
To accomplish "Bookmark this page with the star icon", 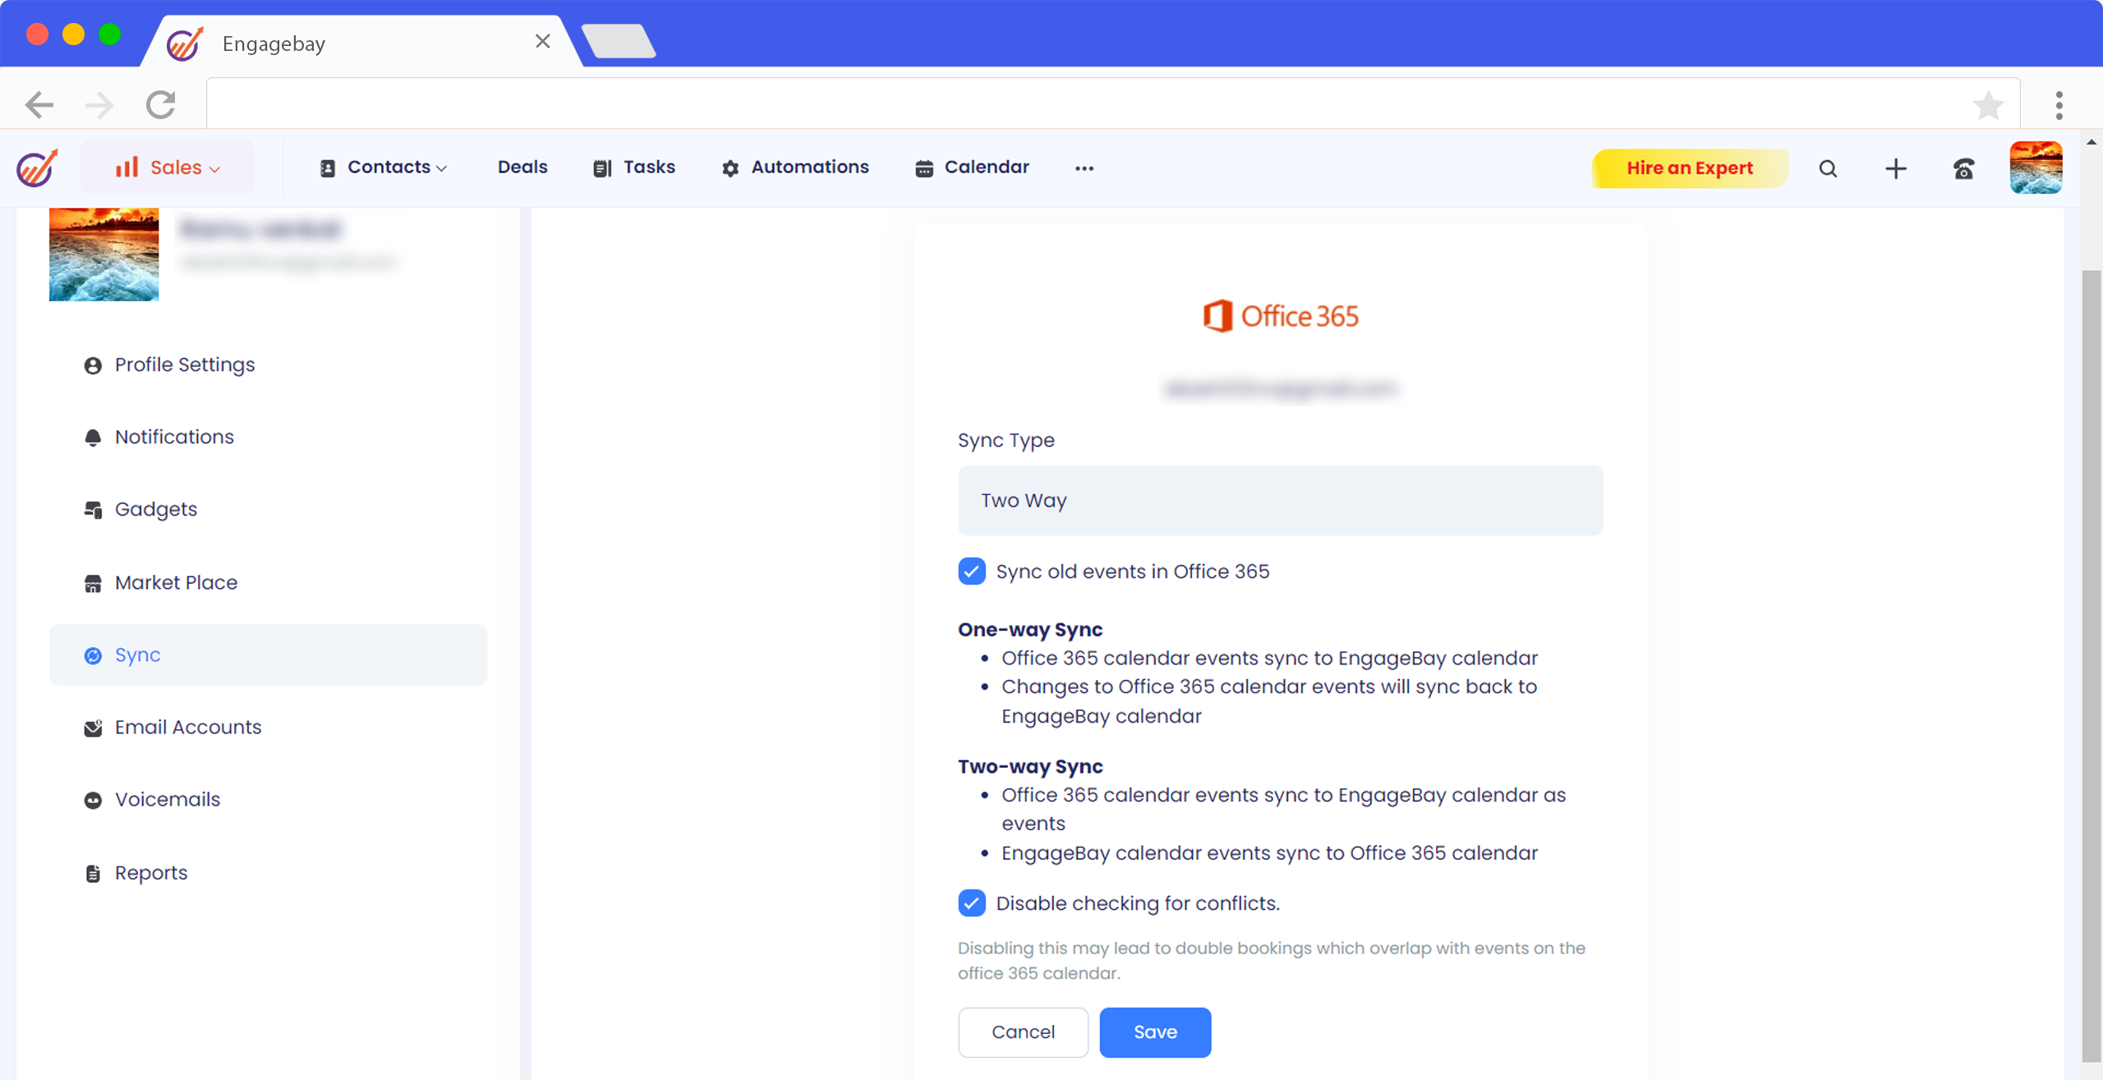I will (x=1988, y=104).
